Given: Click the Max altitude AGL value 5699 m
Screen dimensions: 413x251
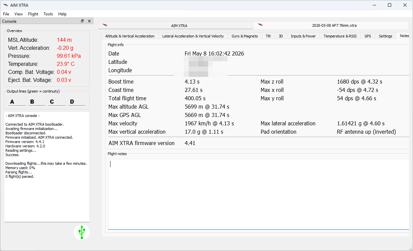Looking at the screenshot, I should tap(207, 107).
